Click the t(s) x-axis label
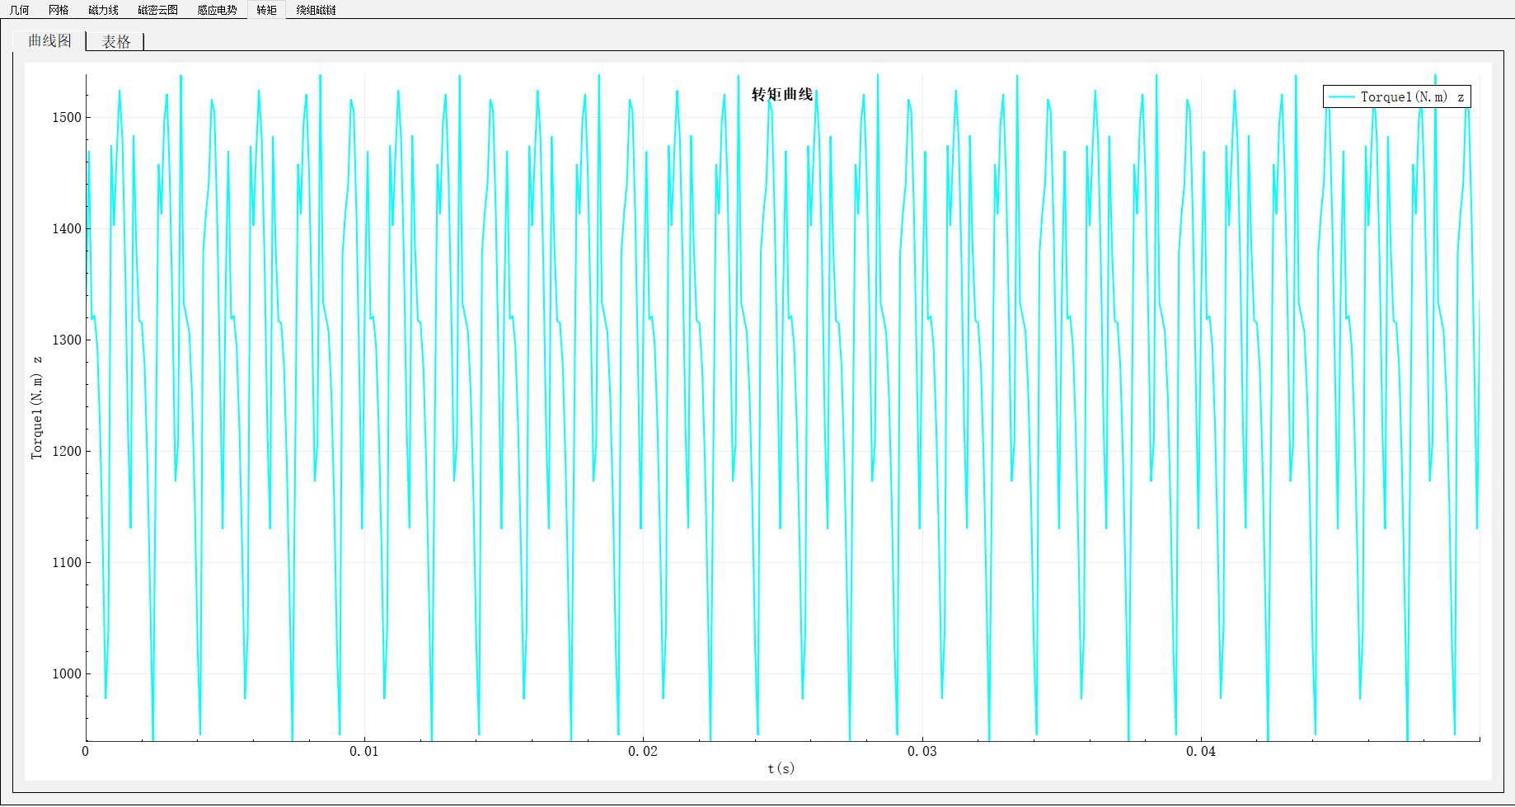 pos(781,768)
